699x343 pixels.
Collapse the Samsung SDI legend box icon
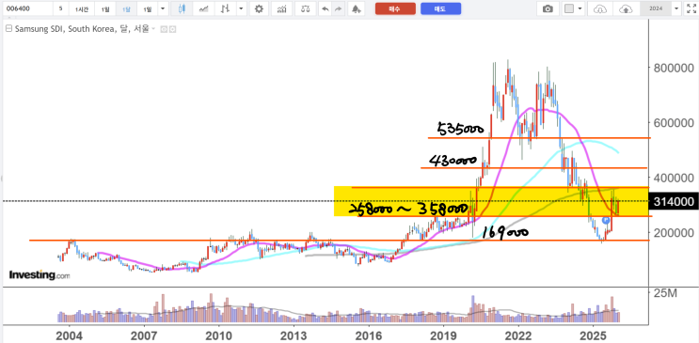click(8, 29)
